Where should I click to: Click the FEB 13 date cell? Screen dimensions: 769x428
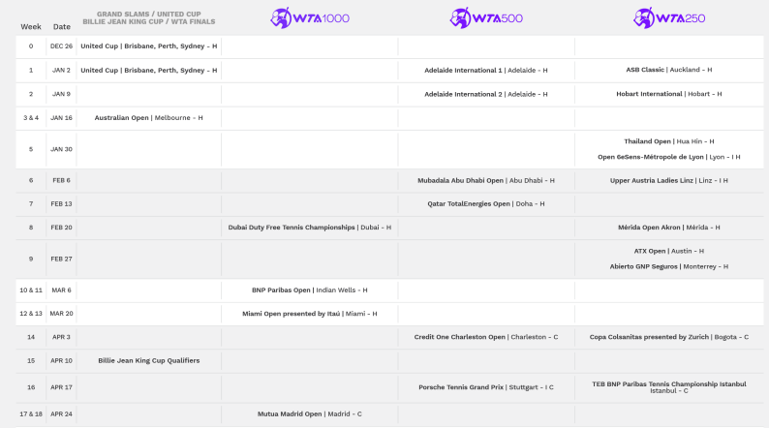tap(61, 204)
